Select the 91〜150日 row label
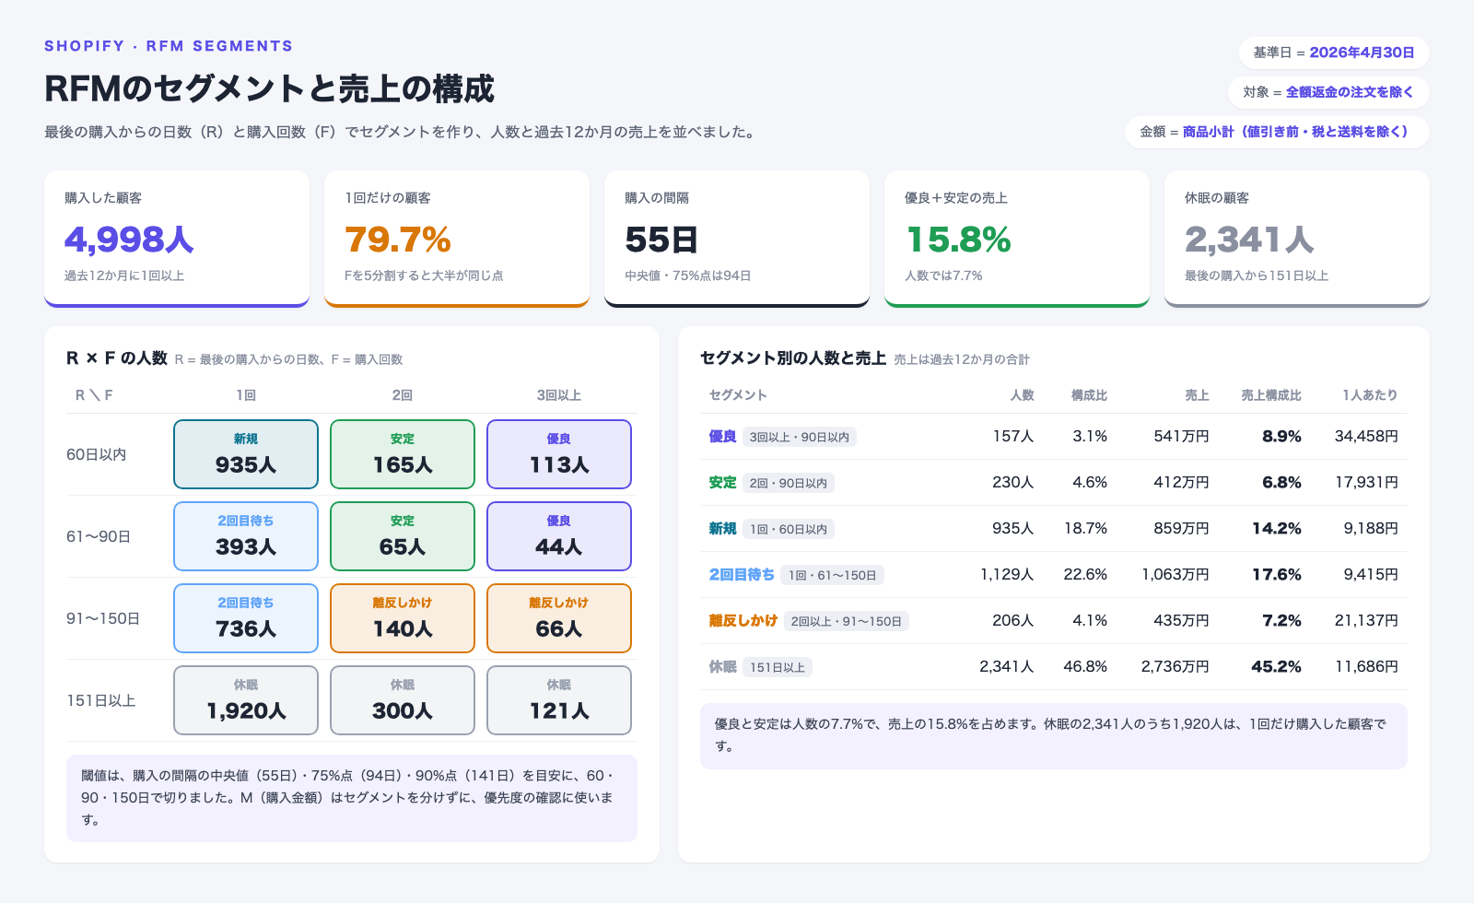1474x903 pixels. coord(103,618)
